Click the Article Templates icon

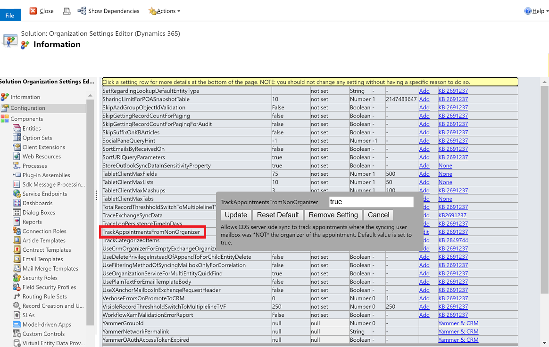point(17,240)
